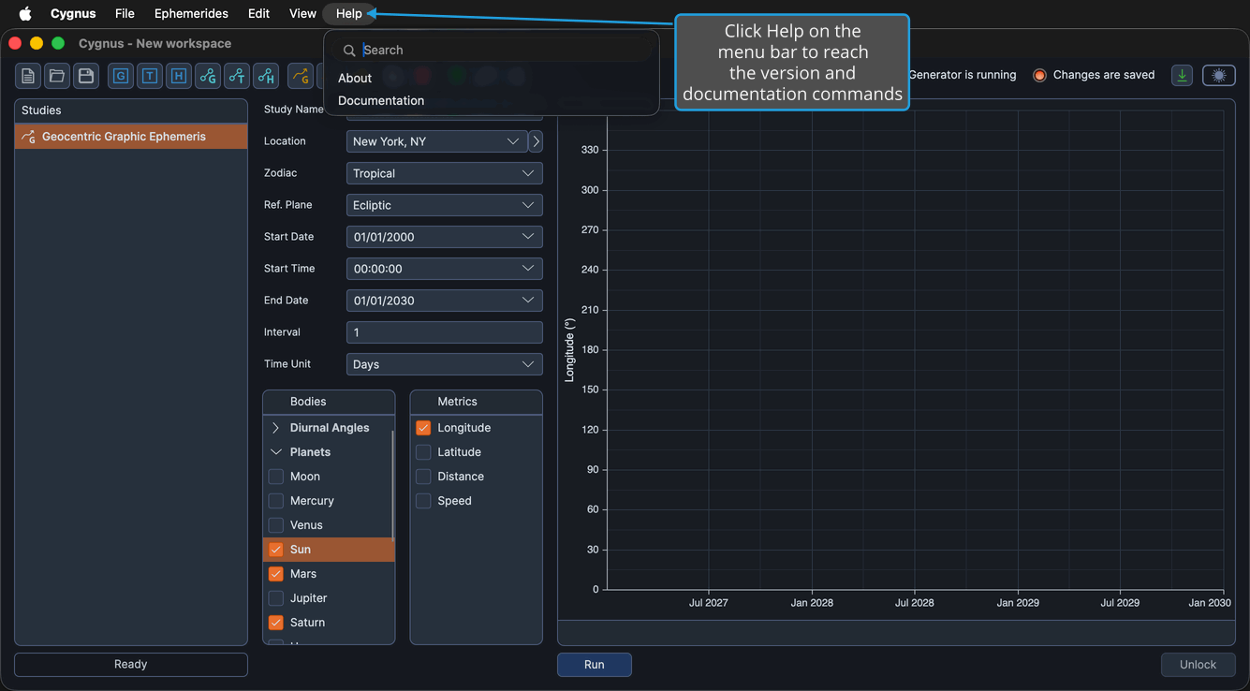
Task: Uncheck the Longitude metric checkbox
Action: pyautogui.click(x=423, y=428)
